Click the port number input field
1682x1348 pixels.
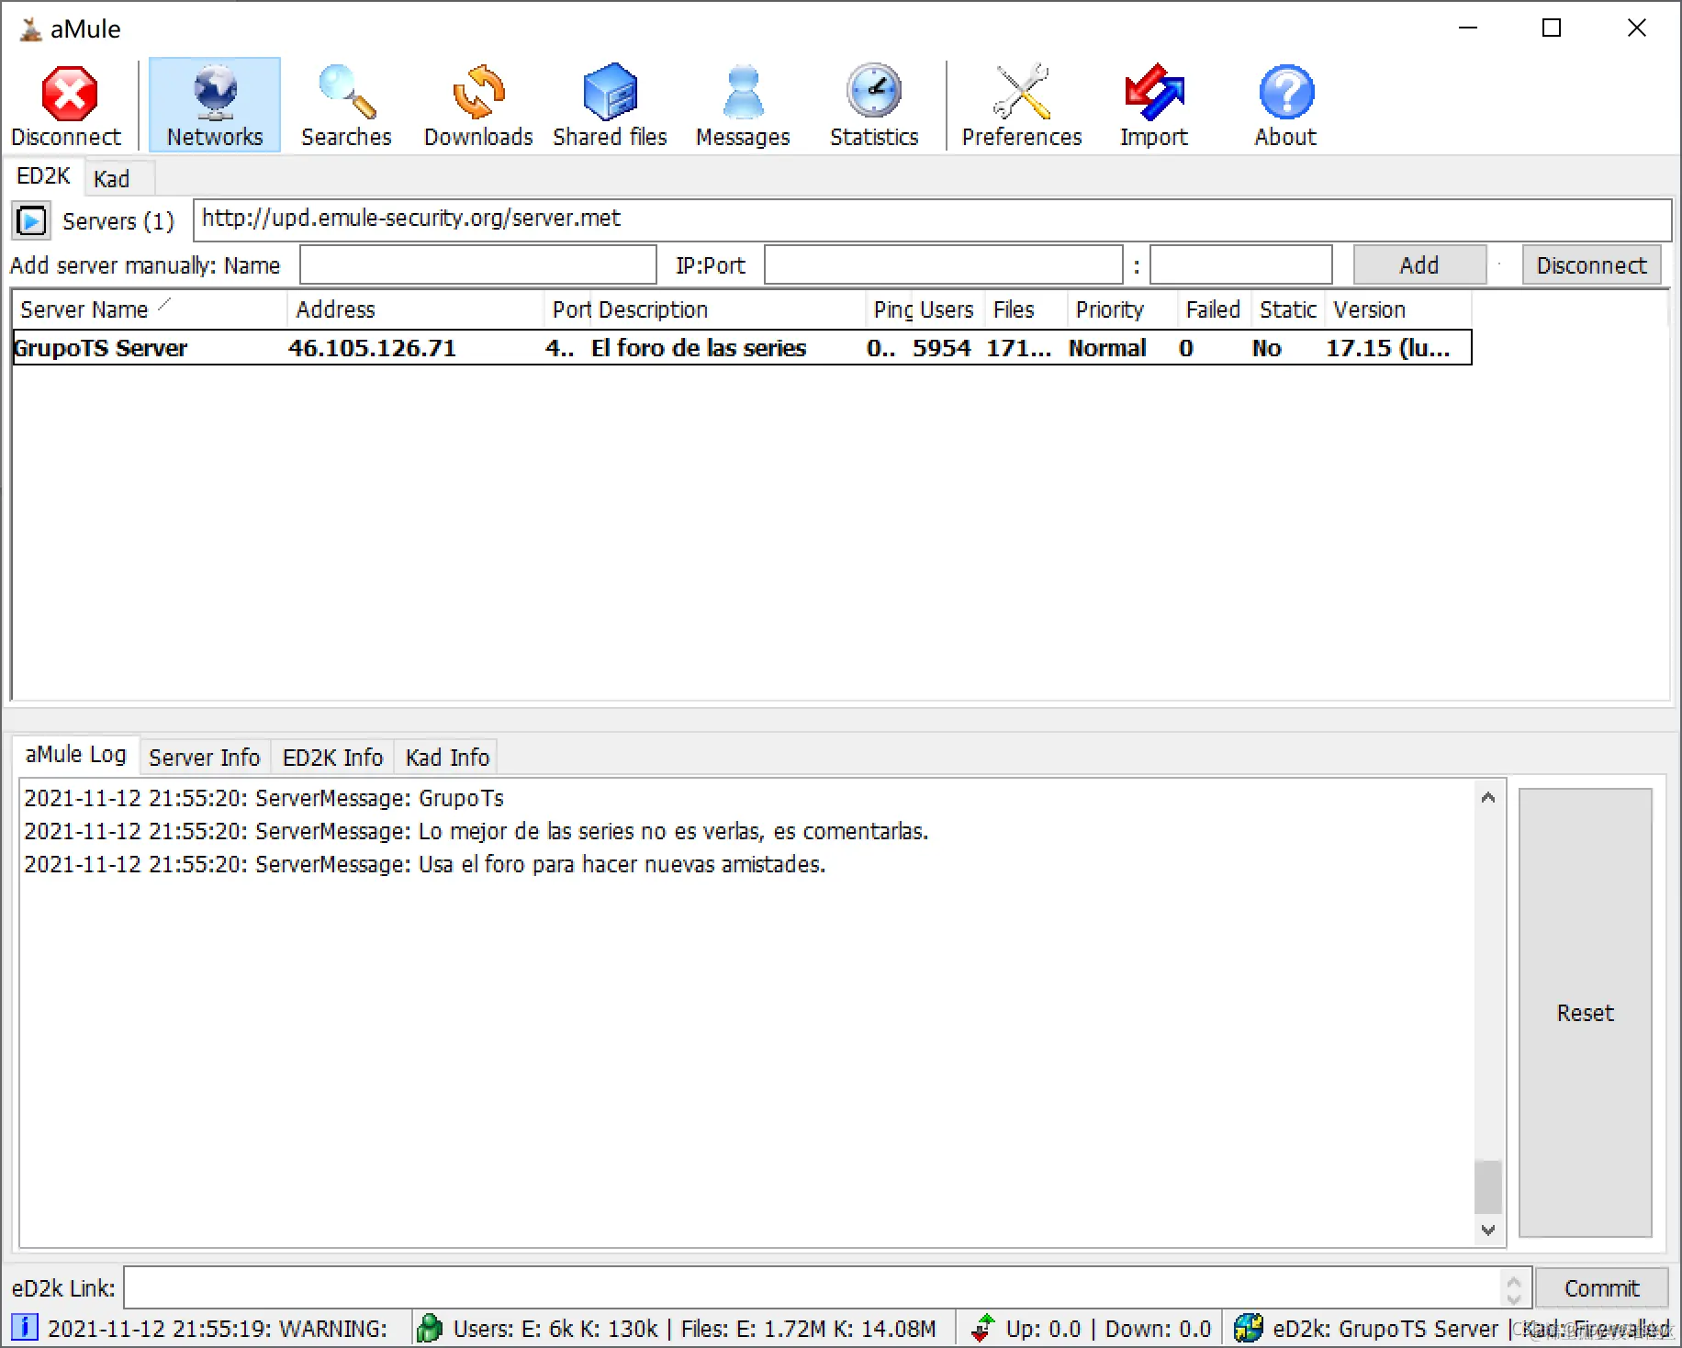click(1240, 265)
